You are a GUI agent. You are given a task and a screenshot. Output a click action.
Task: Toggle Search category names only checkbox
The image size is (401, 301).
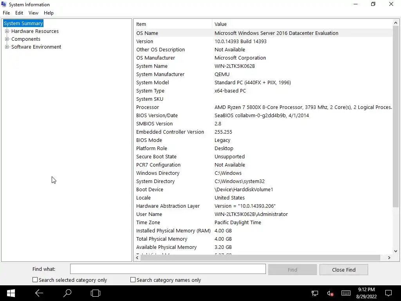point(133,280)
